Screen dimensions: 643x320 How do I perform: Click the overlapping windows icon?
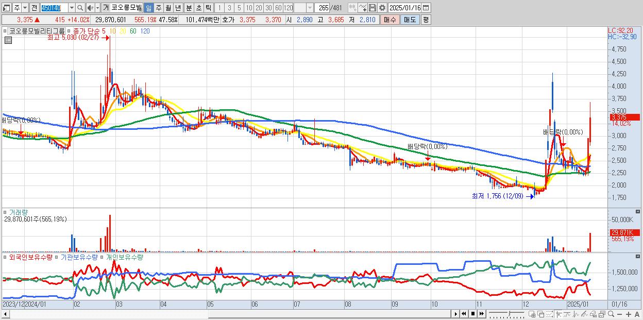(x=541, y=314)
